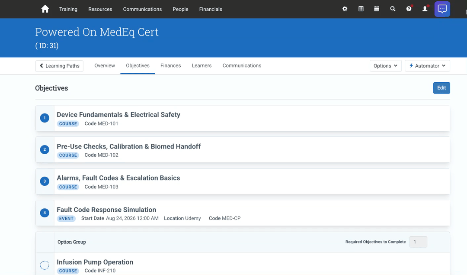Click the Automator lightning bolt icon

click(x=411, y=66)
